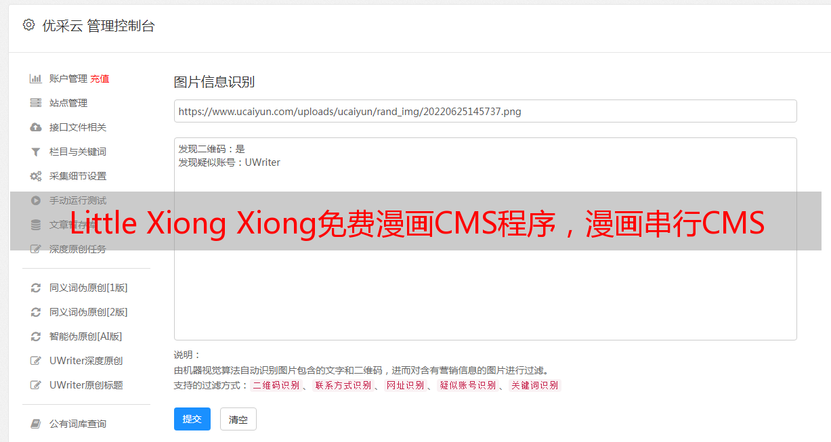Click the gears icon for 采集细节设置
Viewport: 831px width, 442px height.
click(36, 176)
